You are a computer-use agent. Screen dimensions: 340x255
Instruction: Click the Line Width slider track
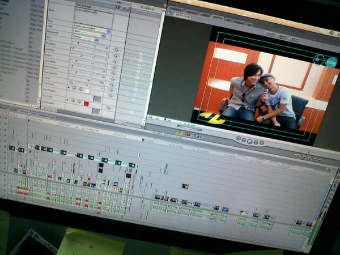click(x=80, y=67)
